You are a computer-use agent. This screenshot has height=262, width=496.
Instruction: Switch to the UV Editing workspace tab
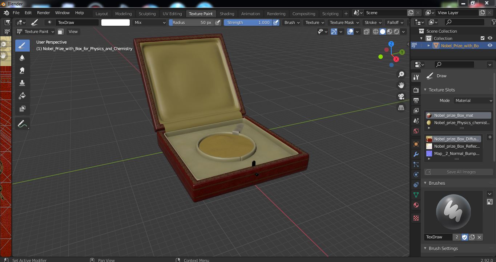[x=172, y=14]
